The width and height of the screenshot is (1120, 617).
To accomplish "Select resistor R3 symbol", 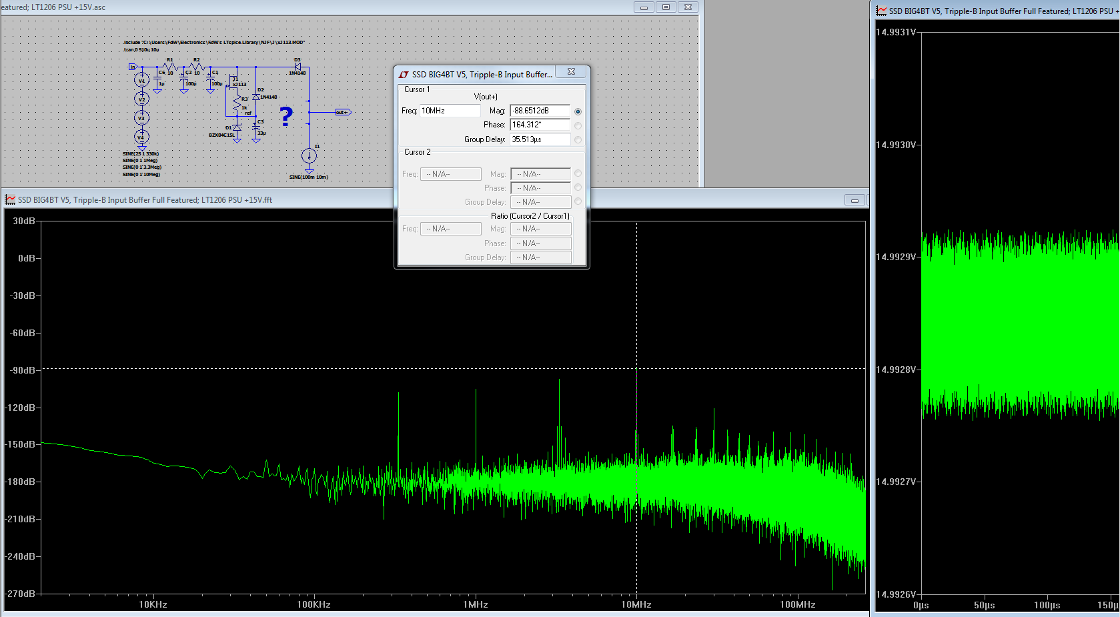I will (x=237, y=103).
